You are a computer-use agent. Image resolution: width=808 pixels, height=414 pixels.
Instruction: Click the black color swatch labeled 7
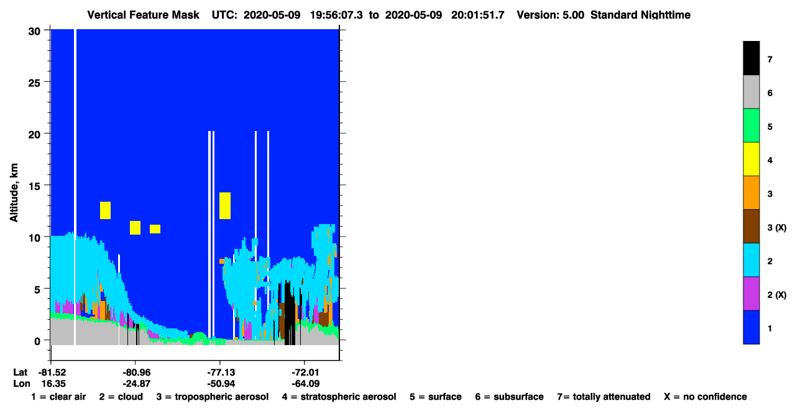751,58
